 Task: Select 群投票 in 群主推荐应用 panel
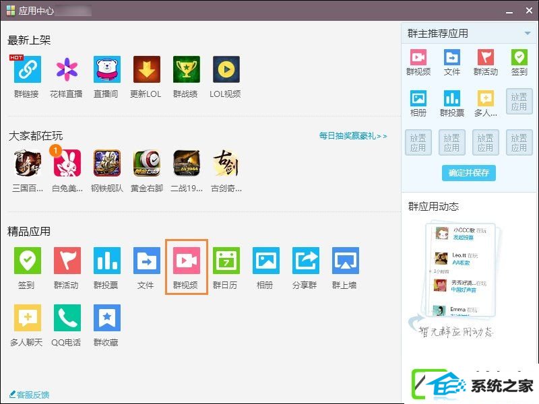tap(452, 98)
